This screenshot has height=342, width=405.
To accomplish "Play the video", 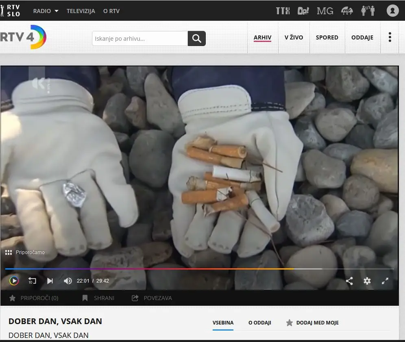I will point(14,281).
